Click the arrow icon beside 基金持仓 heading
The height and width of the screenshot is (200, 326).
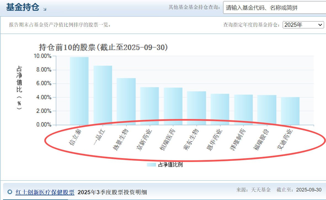pyautogui.click(x=45, y=9)
